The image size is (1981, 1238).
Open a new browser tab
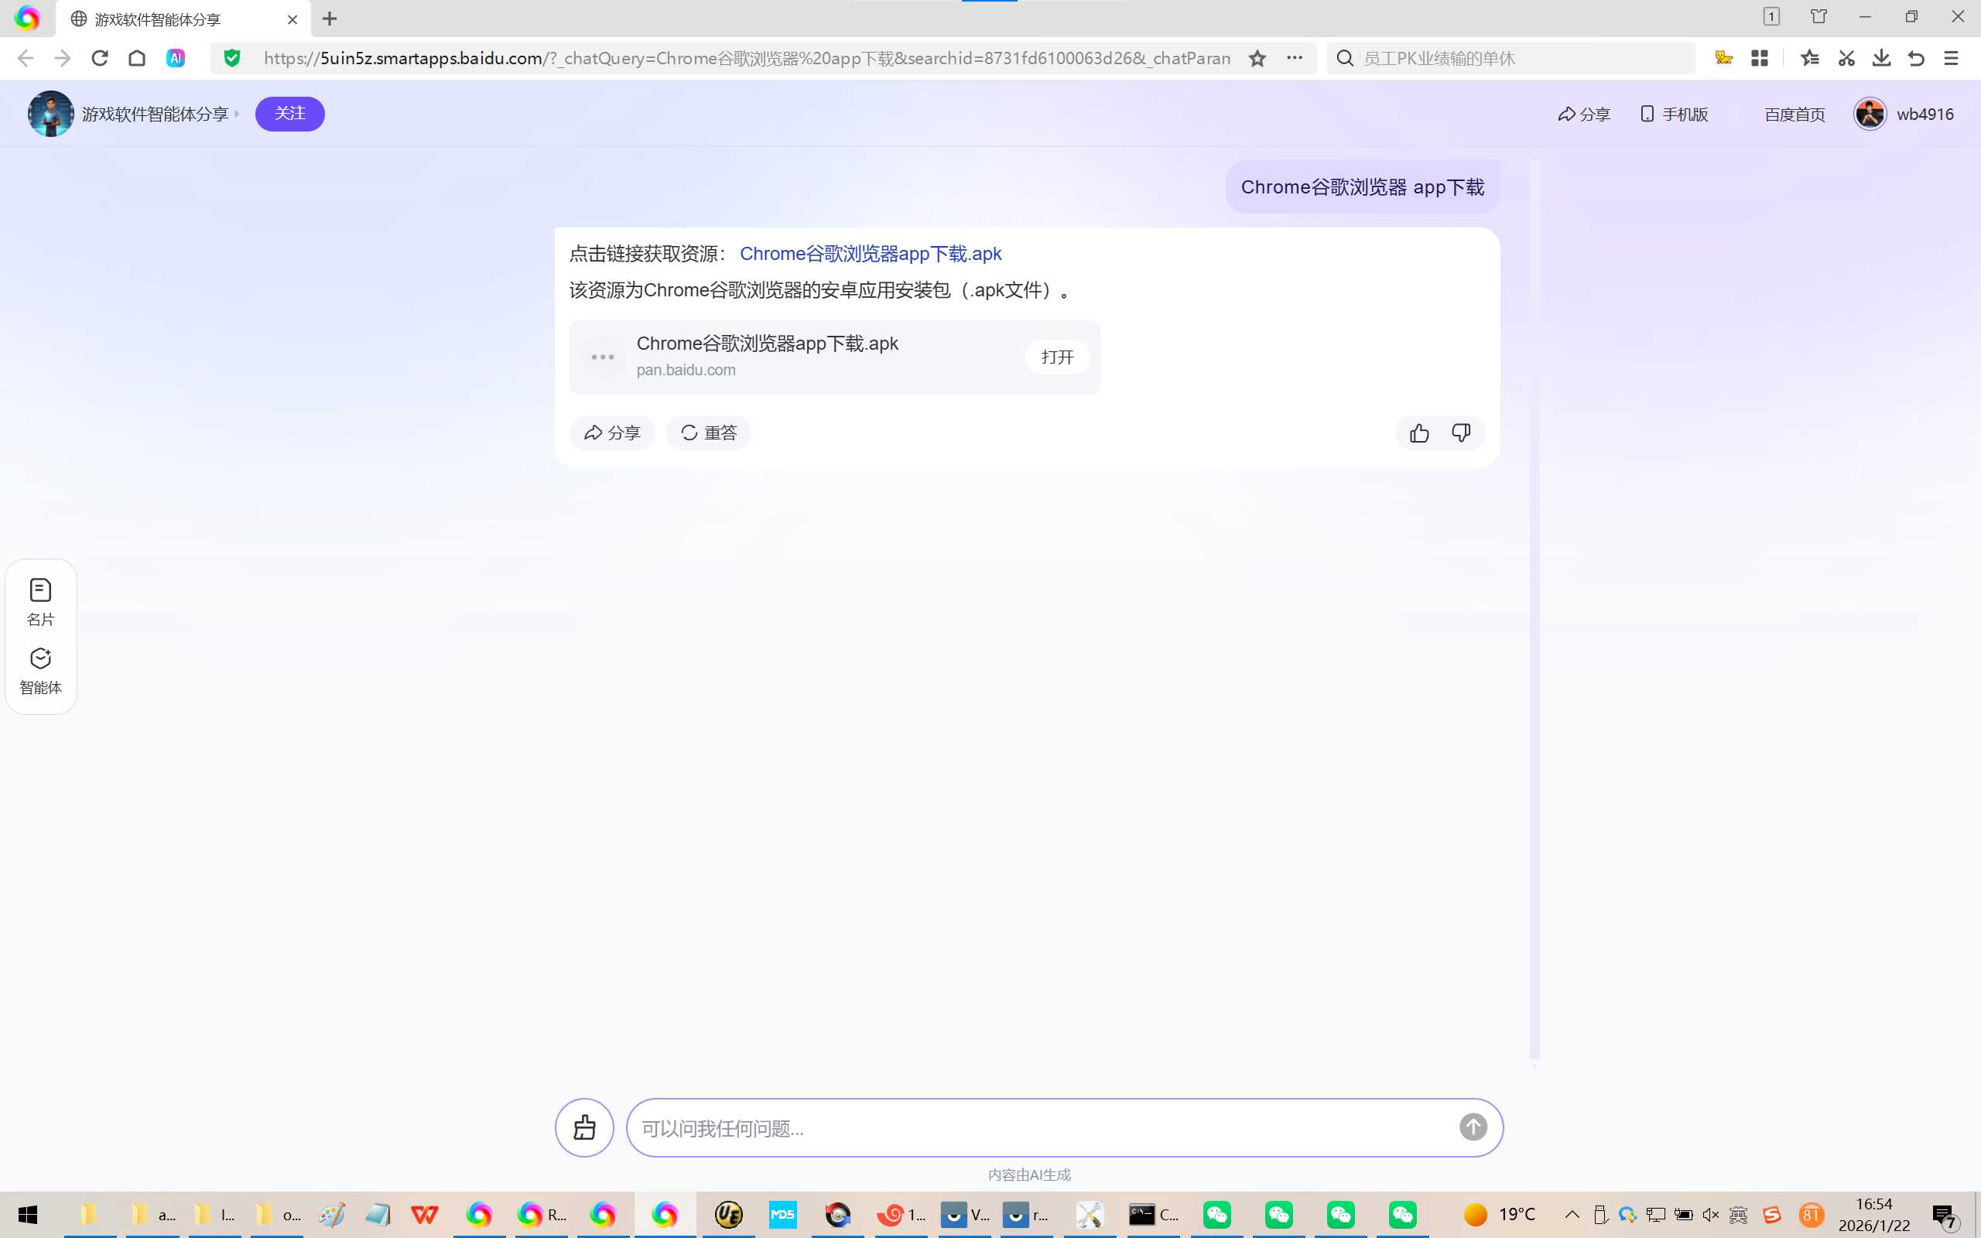(x=330, y=19)
